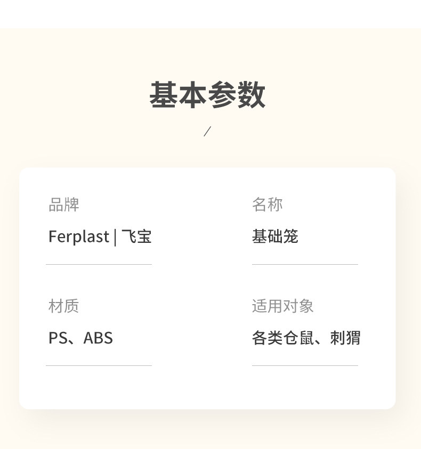
Task: Click the slash divider below the heading
Action: 207,131
